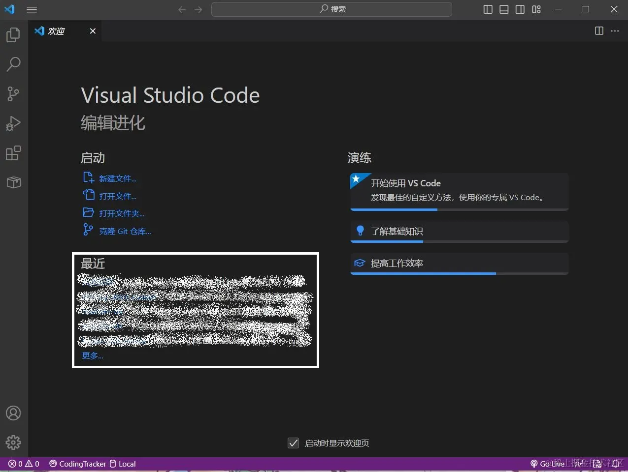This screenshot has width=628, height=472.
Task: Click the CodingTracker status bar item
Action: 78,464
